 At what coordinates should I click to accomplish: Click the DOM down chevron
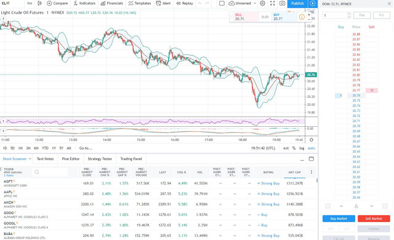(371, 206)
